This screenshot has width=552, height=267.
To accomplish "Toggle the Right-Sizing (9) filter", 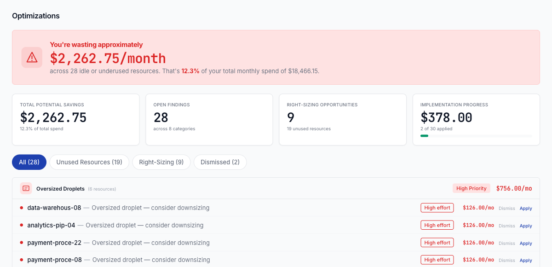I will click(161, 162).
